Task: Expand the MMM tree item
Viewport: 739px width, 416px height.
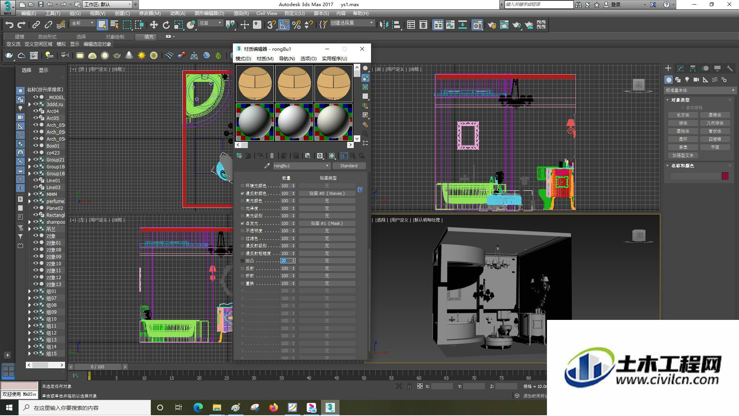Action: click(30, 194)
